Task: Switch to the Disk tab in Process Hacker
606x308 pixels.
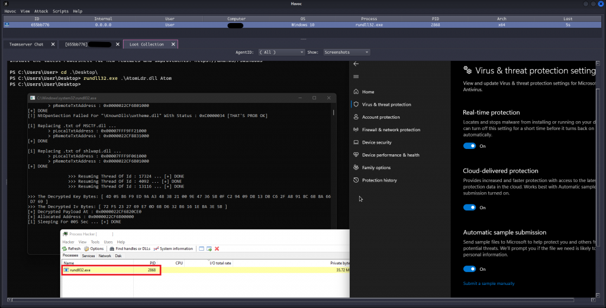Action: point(118,255)
